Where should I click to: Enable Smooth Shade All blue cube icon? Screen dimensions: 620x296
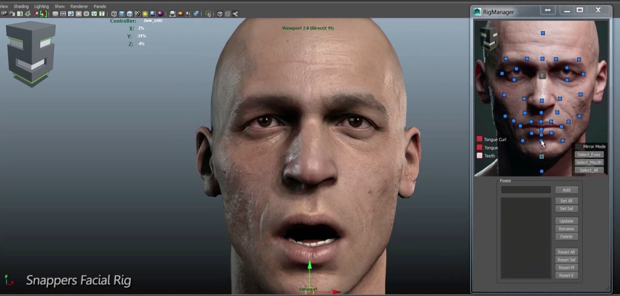tap(122, 14)
